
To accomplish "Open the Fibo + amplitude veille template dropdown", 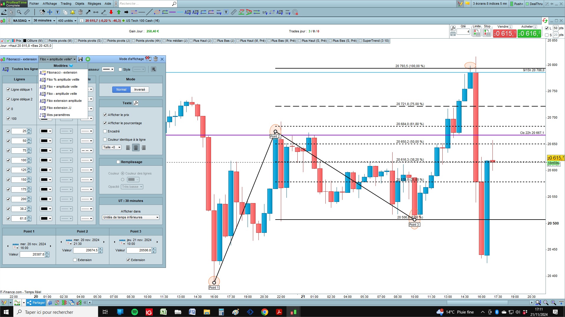I will 58,59.
